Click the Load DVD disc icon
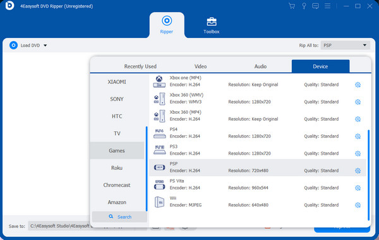379x240 pixels. [x=13, y=45]
